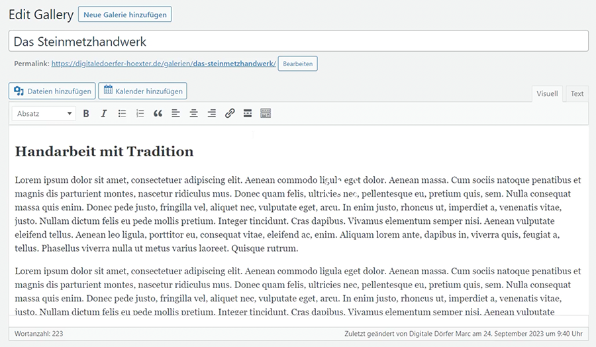
Task: Click Kalender hinzufügen button
Action: 142,91
